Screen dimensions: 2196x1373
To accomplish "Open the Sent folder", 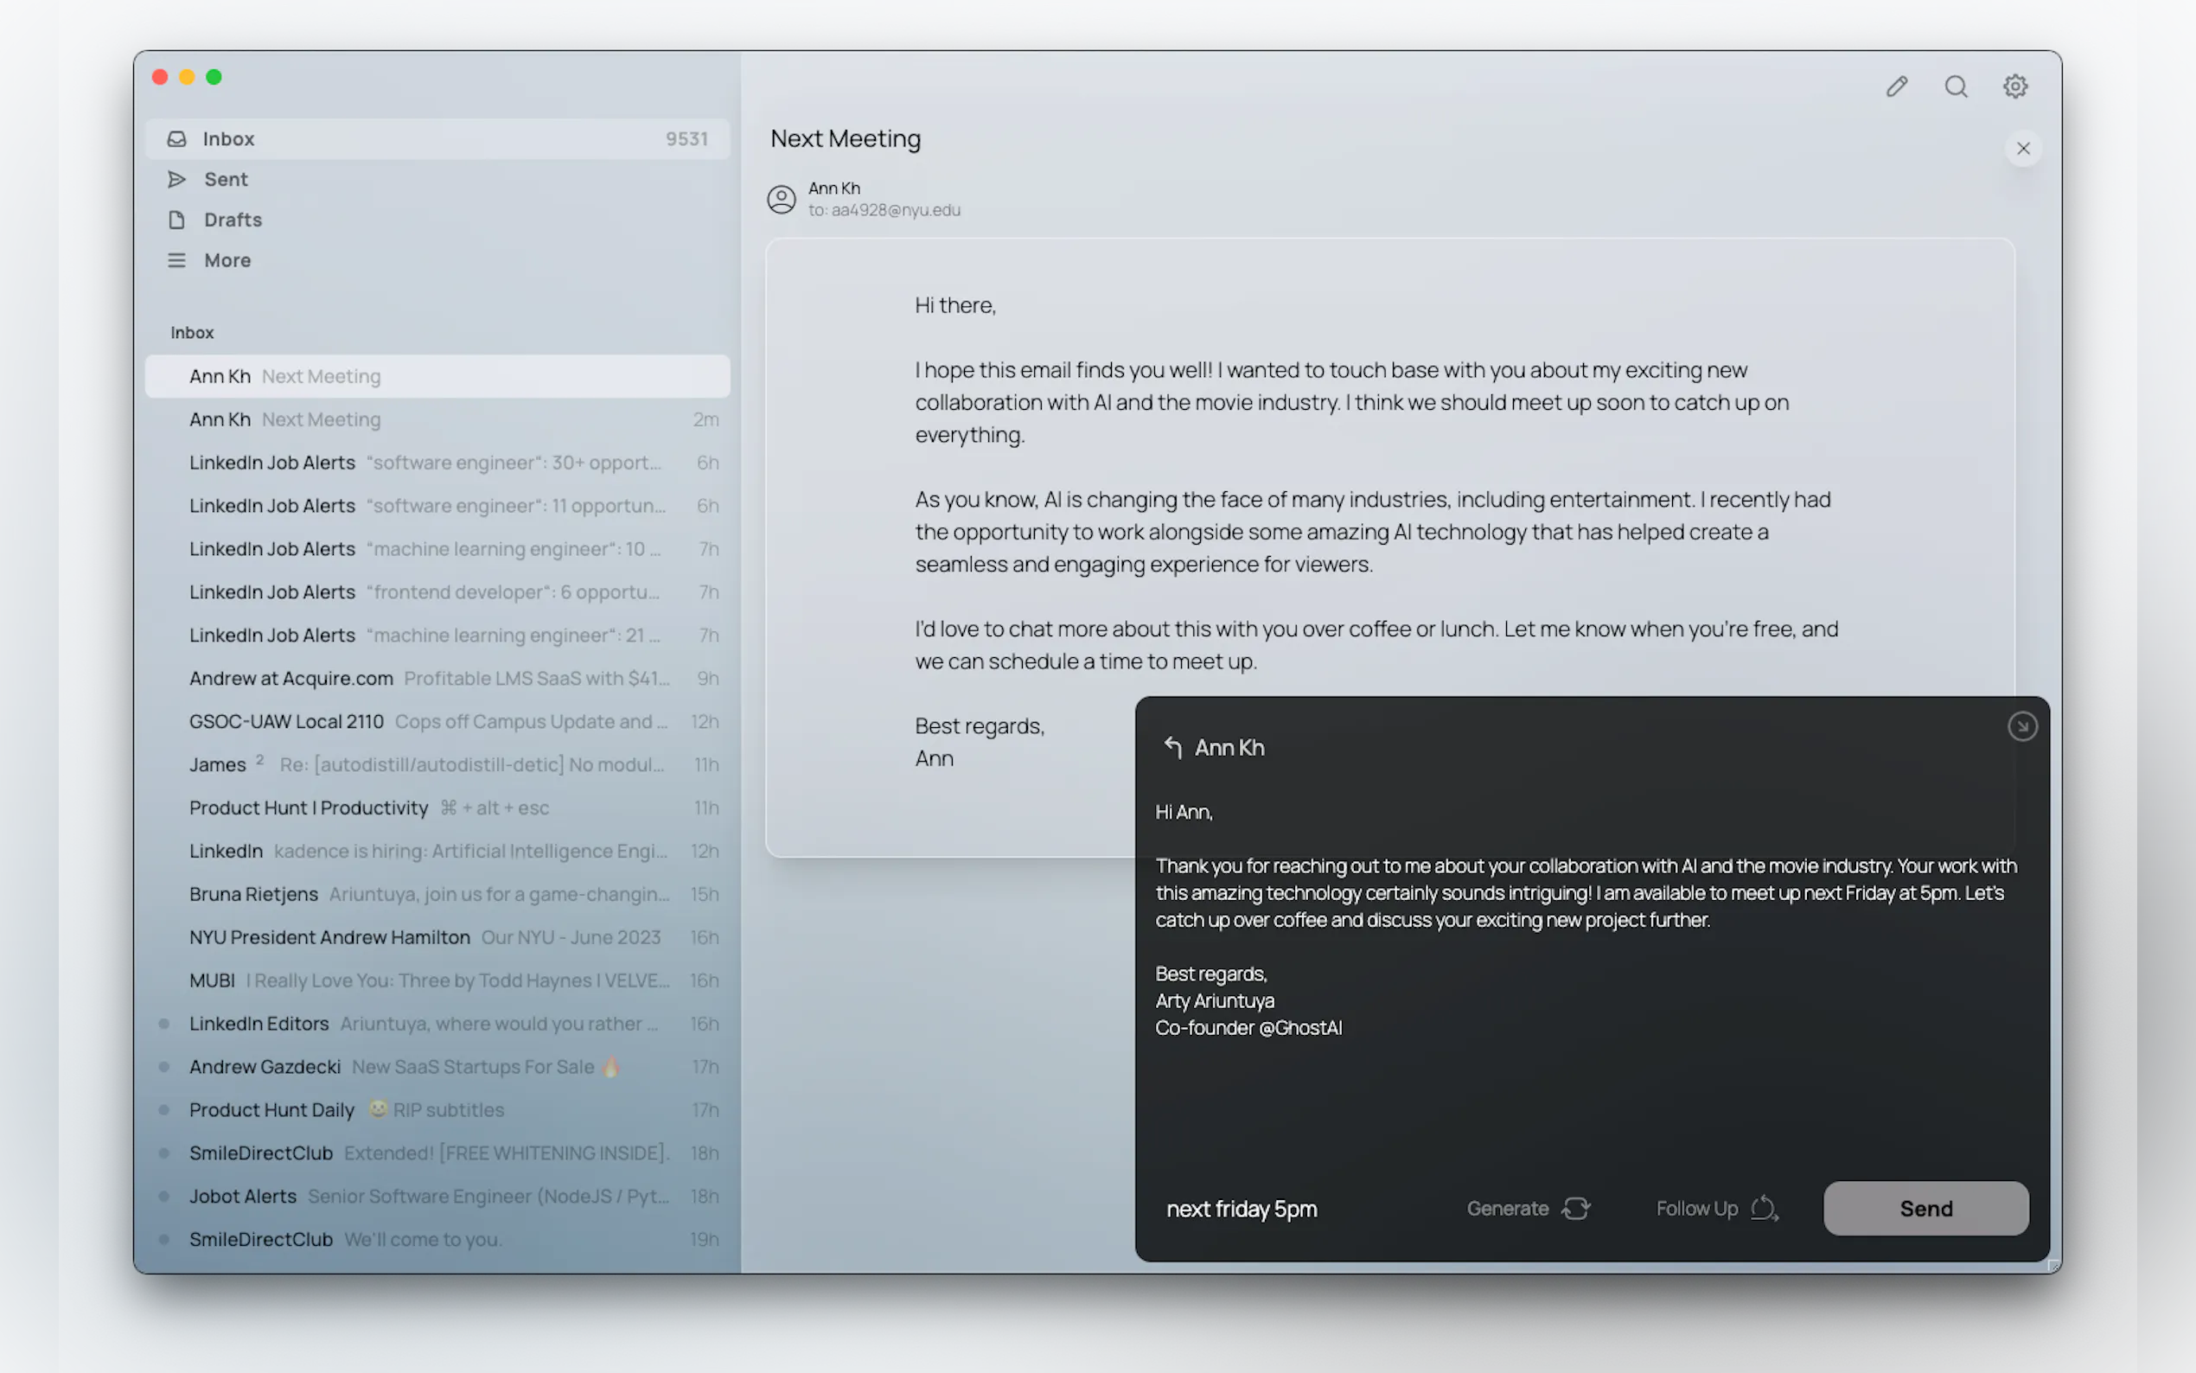I will click(226, 180).
